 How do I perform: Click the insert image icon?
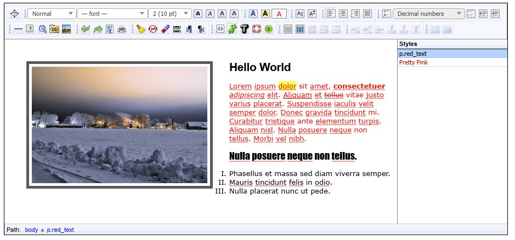pyautogui.click(x=66, y=30)
